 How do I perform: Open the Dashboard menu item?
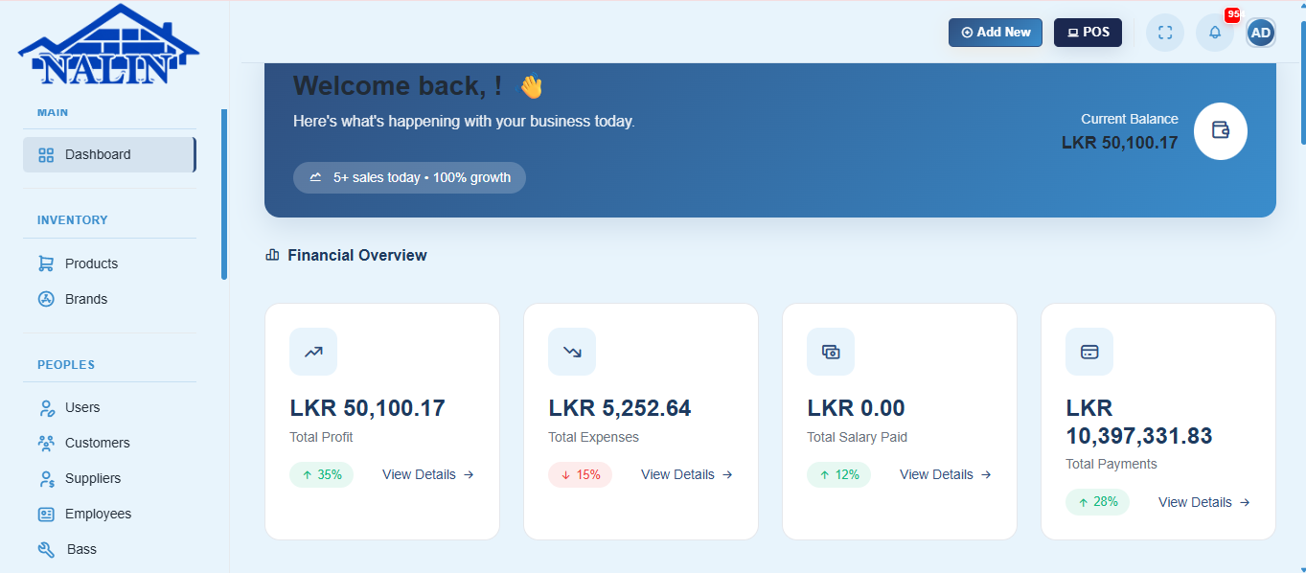coord(109,155)
